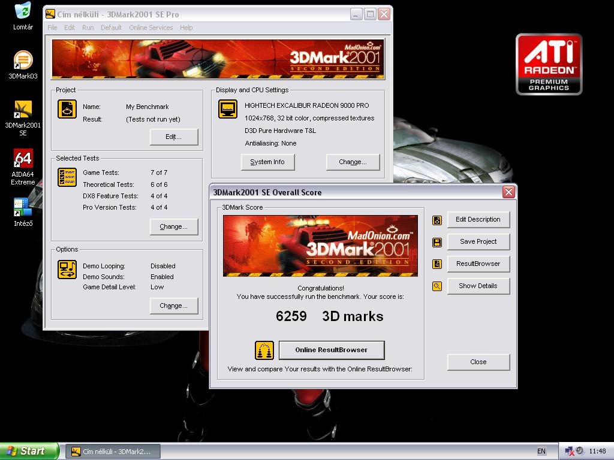Viewport: 614px width, 460px height.
Task: Click the Show Details button
Action: [x=478, y=286]
